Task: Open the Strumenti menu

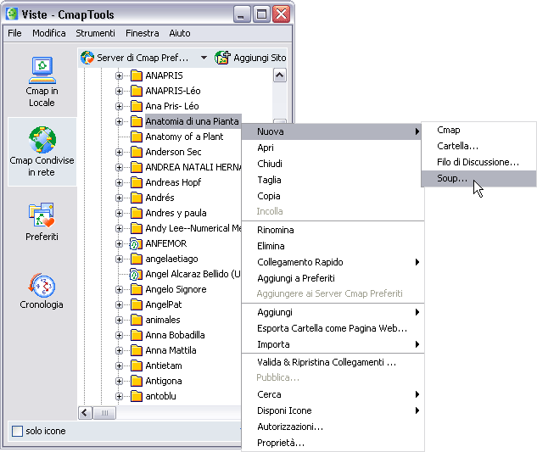Action: [95, 33]
